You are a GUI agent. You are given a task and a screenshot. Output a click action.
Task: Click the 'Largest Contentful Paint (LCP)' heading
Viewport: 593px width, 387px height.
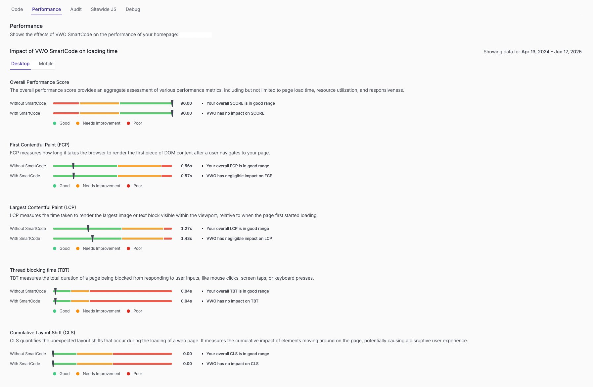43,207
